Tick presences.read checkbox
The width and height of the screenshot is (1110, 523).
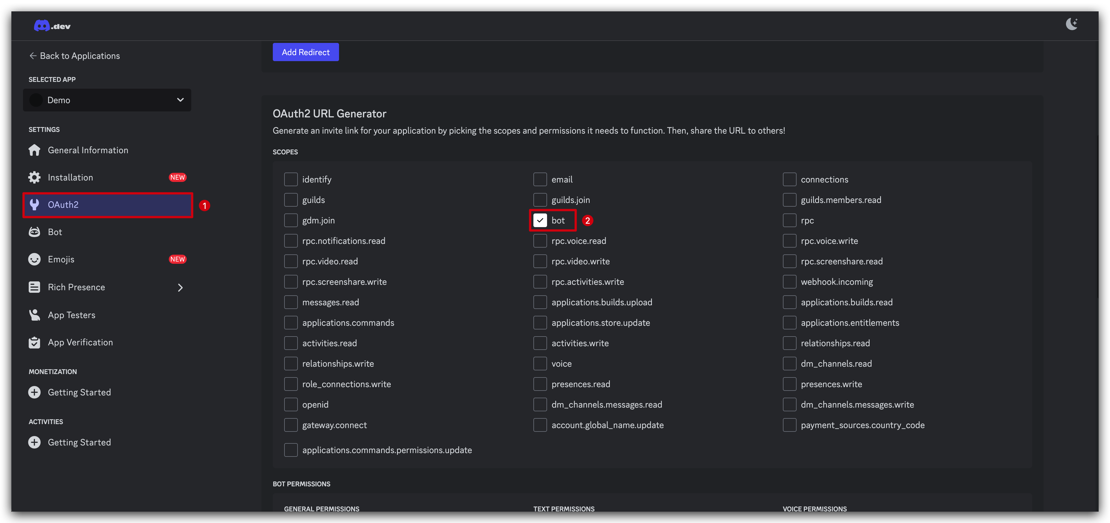coord(540,384)
